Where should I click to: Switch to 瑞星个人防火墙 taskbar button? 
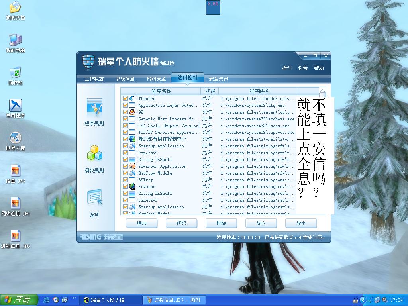click(x=110, y=300)
